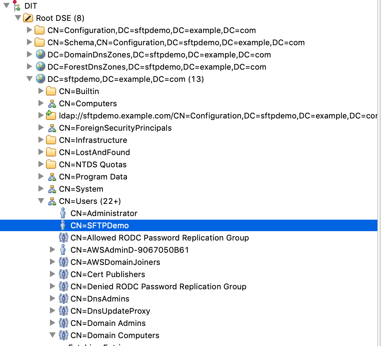The image size is (381, 346).
Task: Expand the CN=Schema entry
Action: [29, 42]
